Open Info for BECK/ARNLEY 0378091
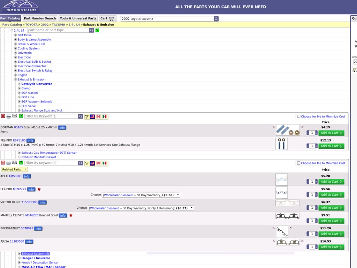 point(38,229)
